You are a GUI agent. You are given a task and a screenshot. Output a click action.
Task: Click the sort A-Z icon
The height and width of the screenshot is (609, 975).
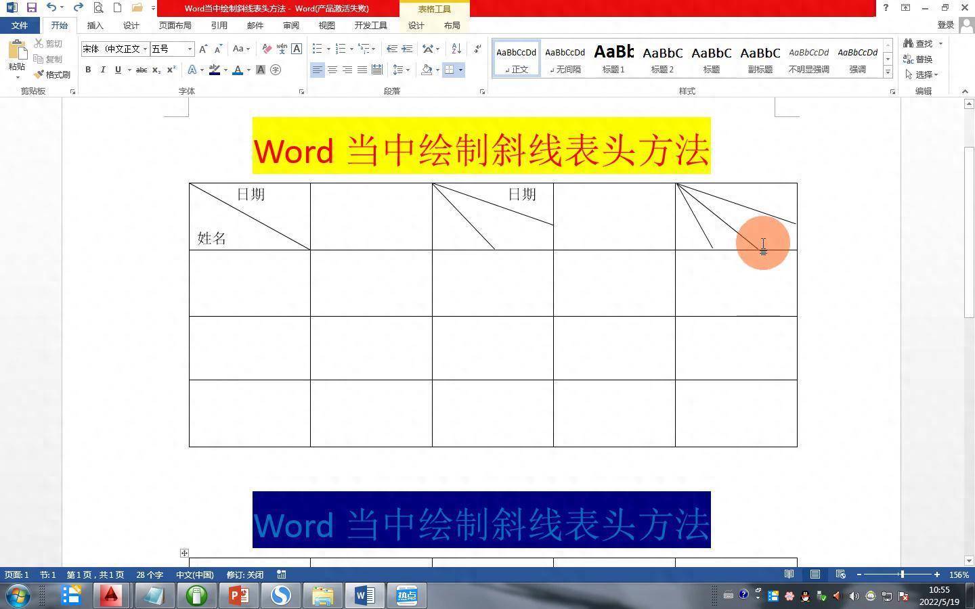(x=456, y=49)
